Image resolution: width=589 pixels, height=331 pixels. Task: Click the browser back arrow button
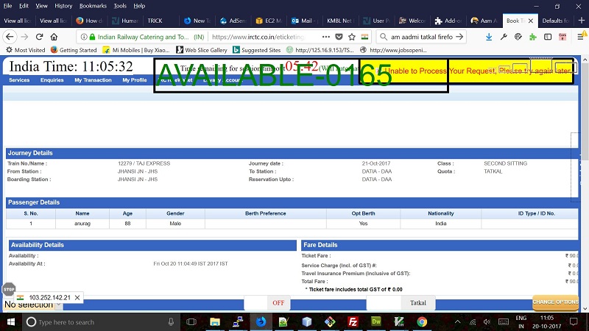tap(12, 36)
